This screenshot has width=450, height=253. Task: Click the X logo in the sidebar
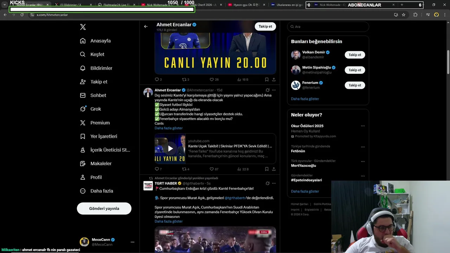83,27
